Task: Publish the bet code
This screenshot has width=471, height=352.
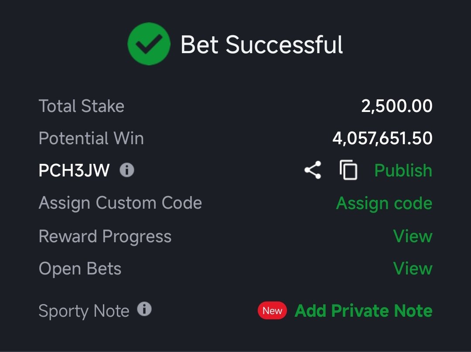Action: click(x=403, y=170)
